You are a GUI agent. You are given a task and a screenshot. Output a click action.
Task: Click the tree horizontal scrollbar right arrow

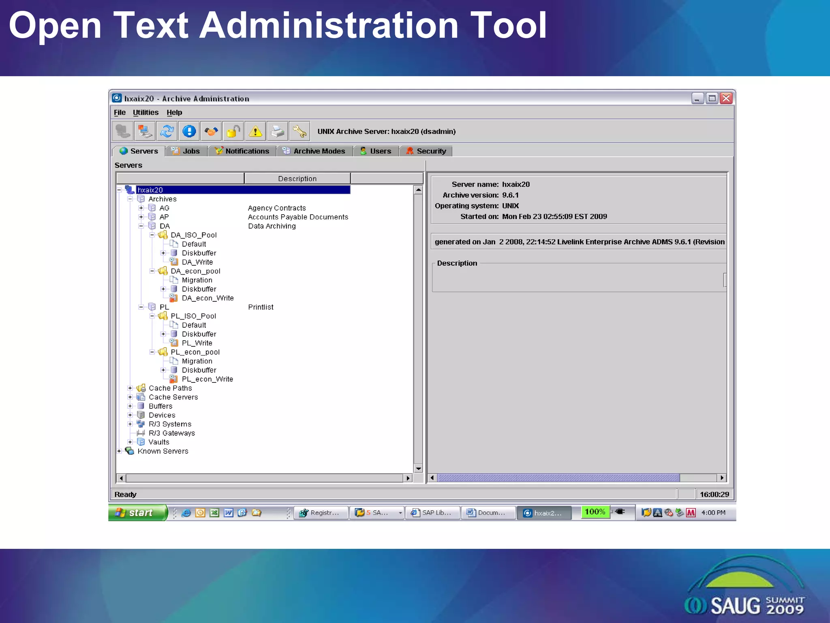click(x=408, y=478)
